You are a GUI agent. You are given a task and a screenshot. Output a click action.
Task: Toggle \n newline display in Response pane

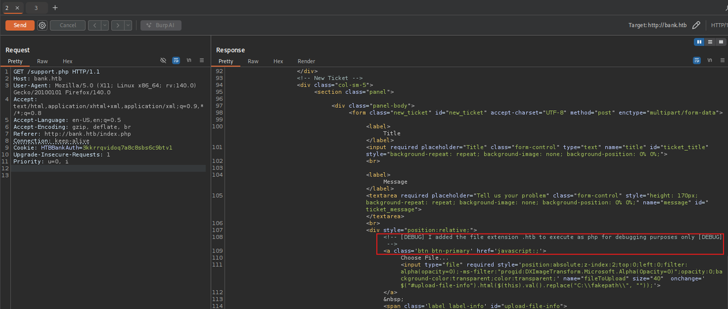(x=710, y=61)
